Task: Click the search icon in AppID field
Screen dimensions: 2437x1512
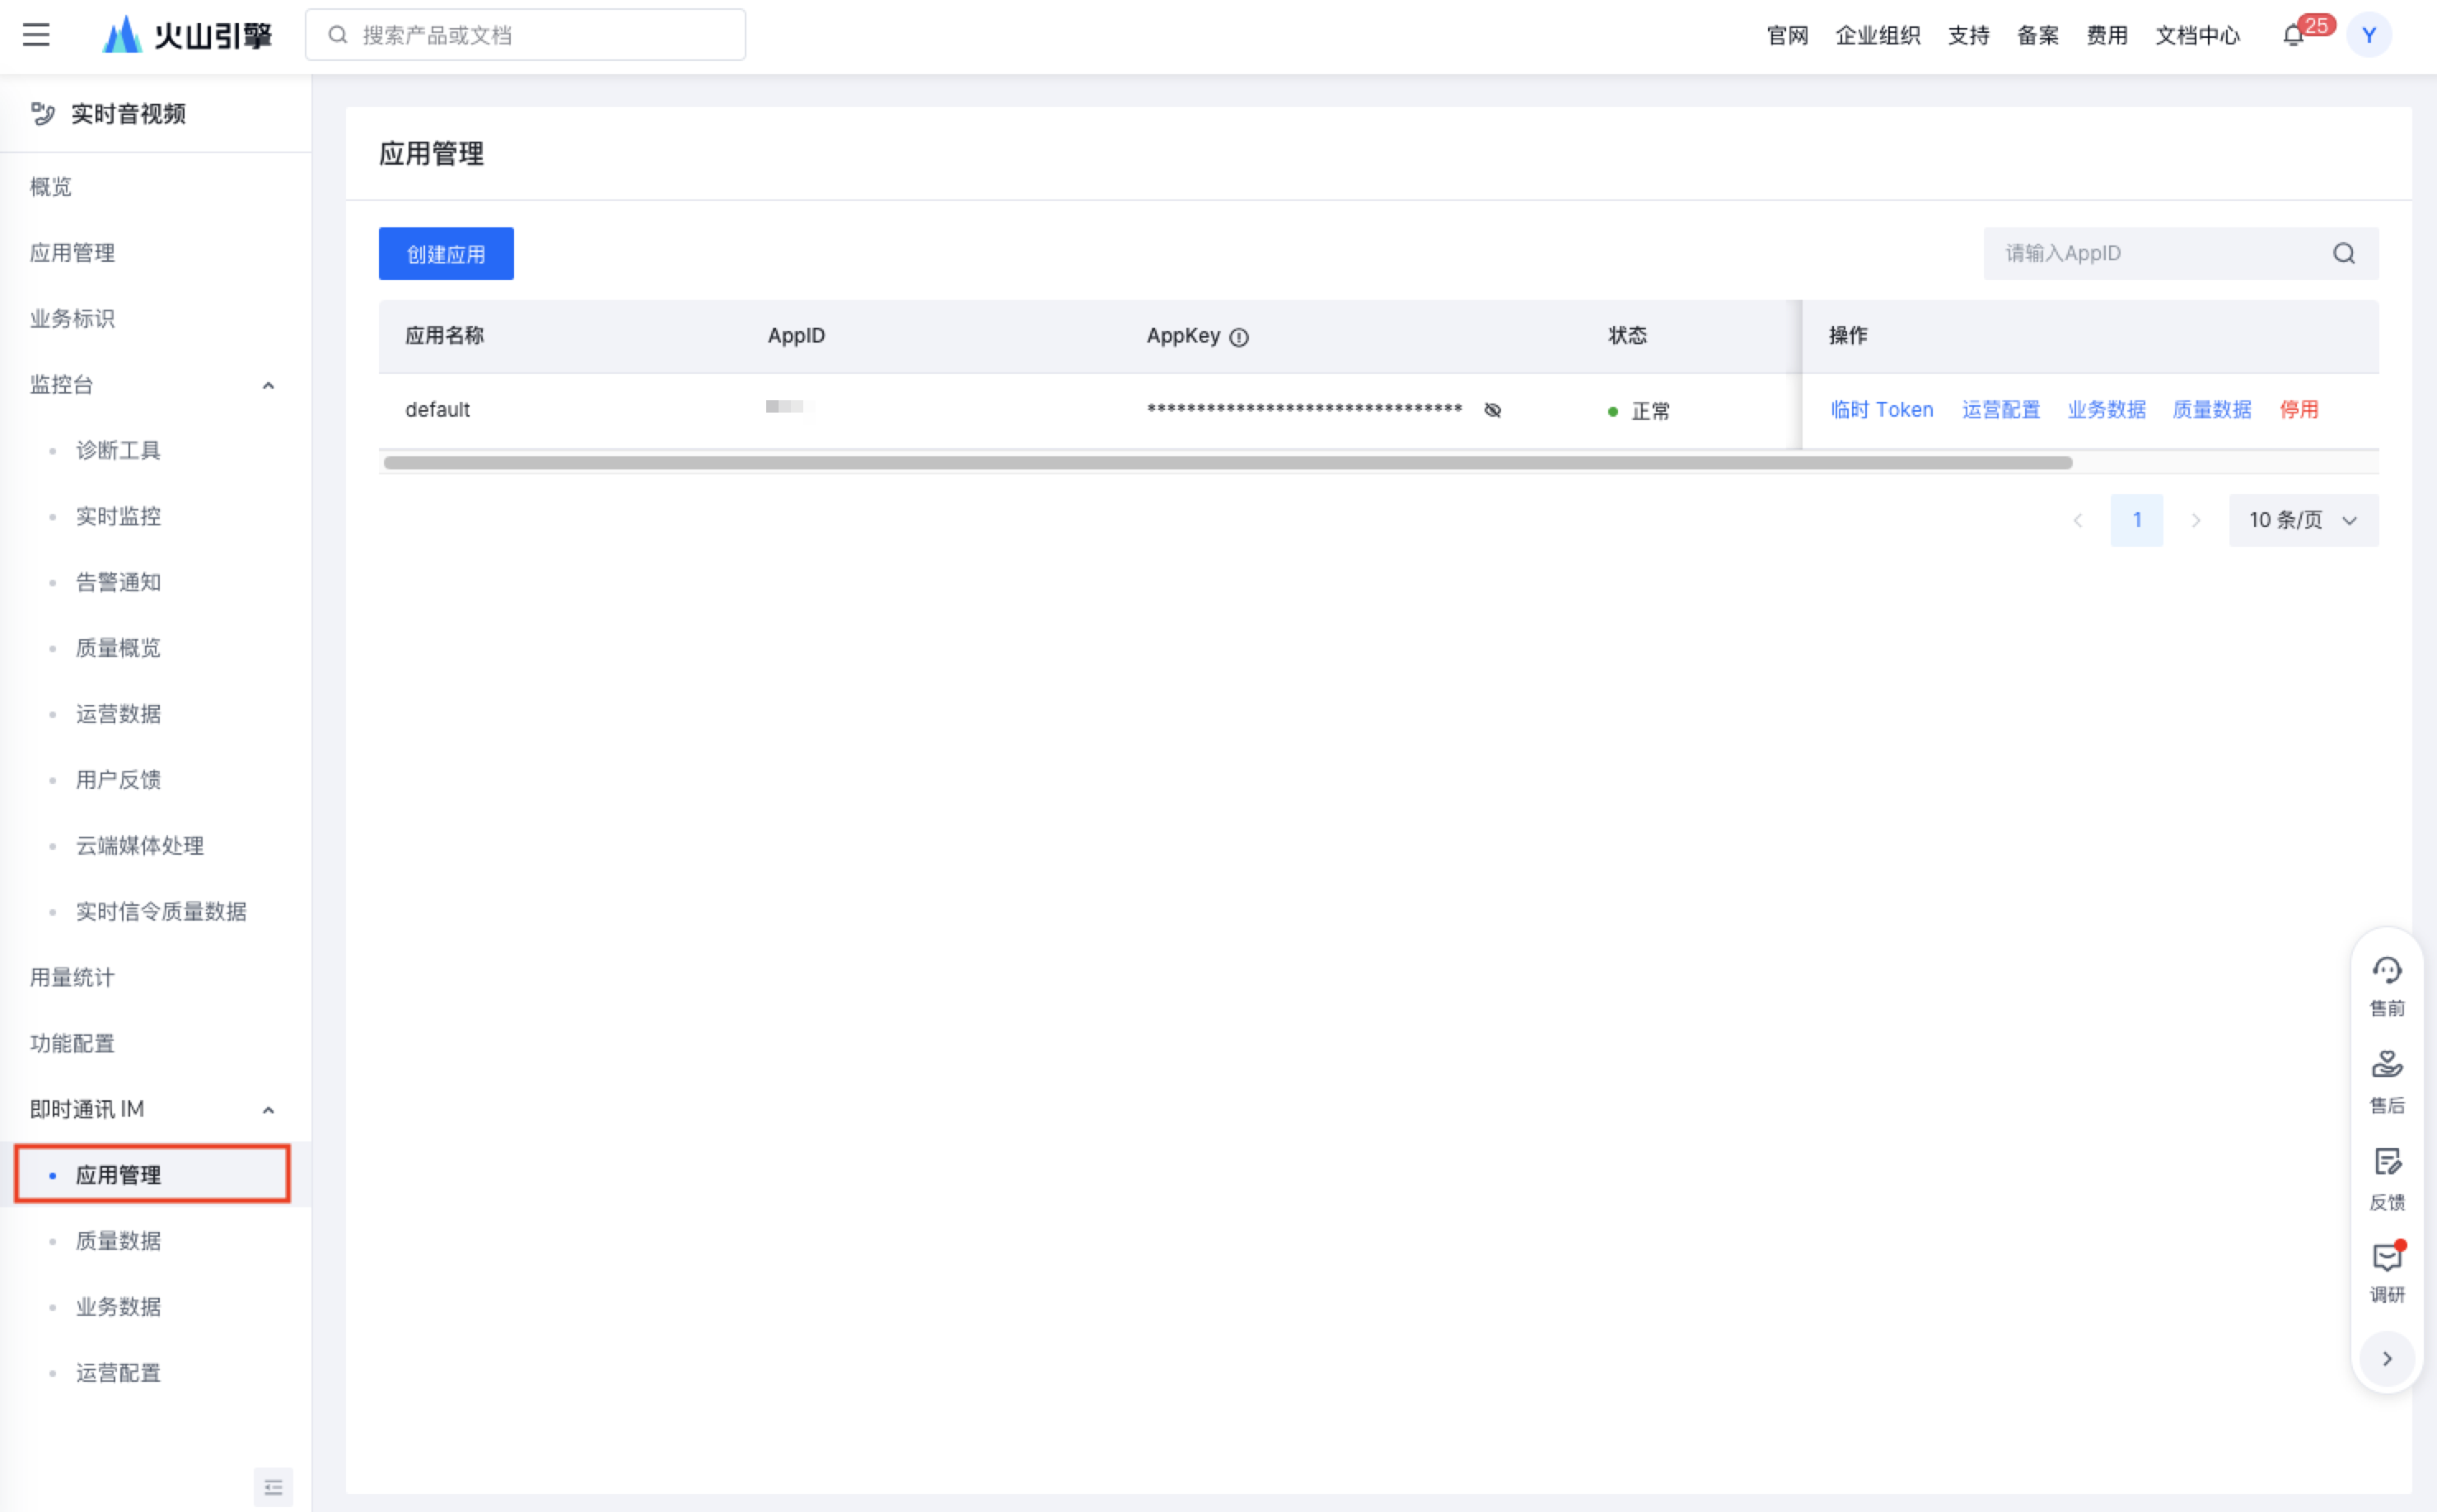Action: pyautogui.click(x=2344, y=253)
